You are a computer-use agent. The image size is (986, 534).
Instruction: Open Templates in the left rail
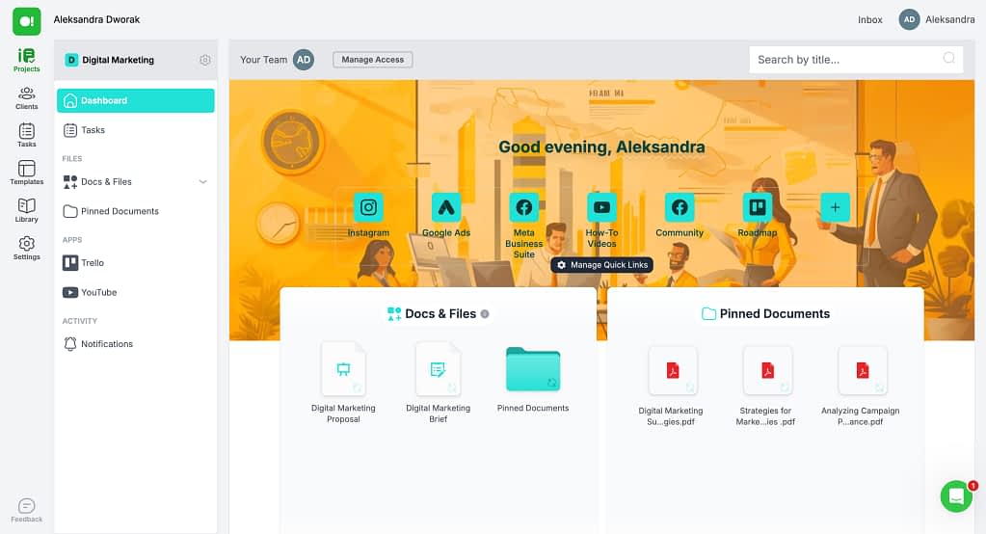(26, 173)
